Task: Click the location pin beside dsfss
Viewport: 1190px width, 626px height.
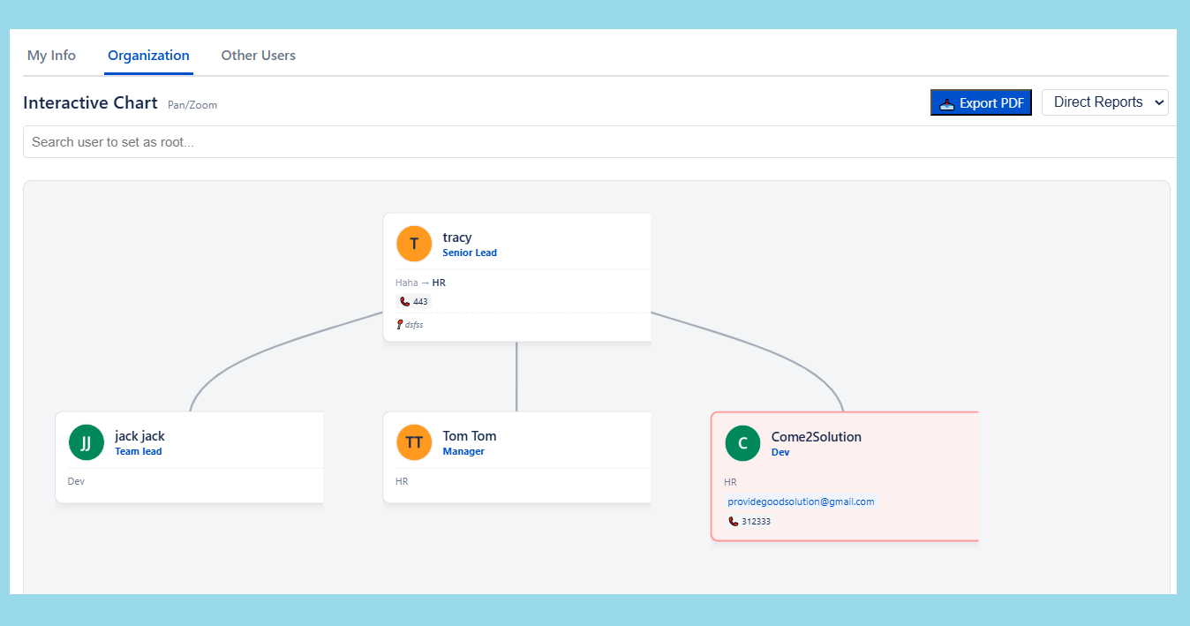Action: click(x=400, y=325)
